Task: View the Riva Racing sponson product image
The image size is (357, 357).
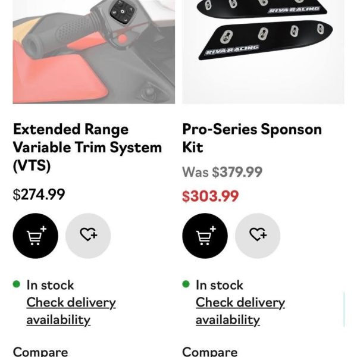Action: 262,51
